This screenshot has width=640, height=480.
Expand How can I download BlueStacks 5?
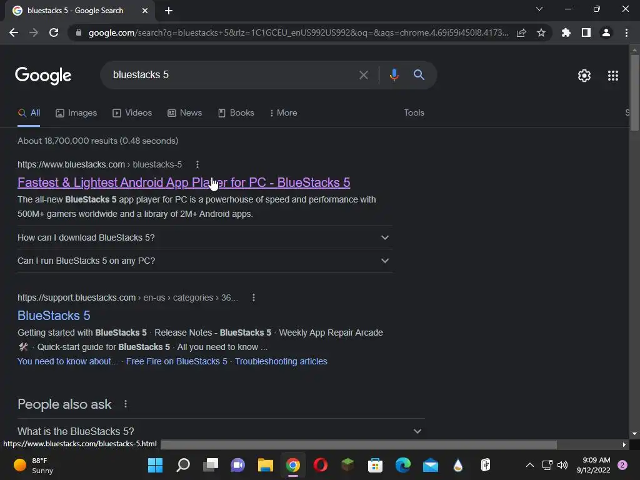[x=205, y=237]
